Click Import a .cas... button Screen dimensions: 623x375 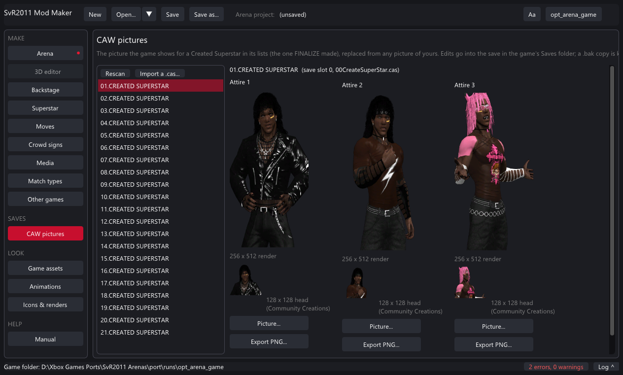click(160, 73)
